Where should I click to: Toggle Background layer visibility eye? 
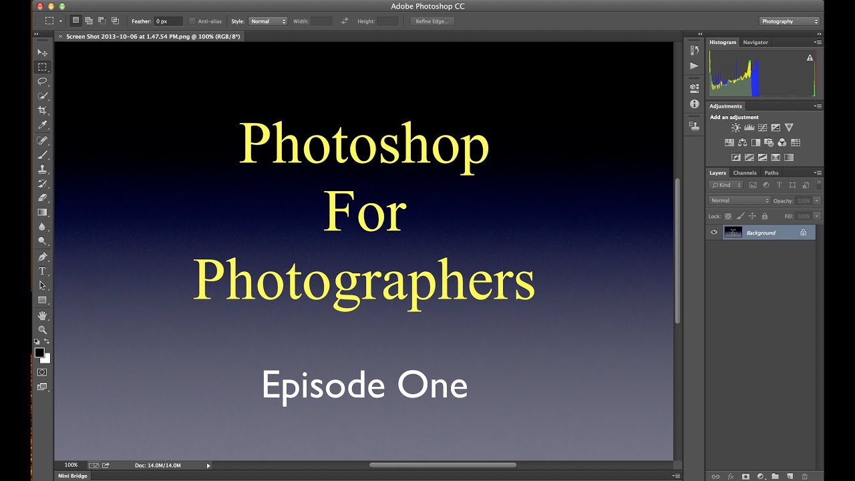714,232
